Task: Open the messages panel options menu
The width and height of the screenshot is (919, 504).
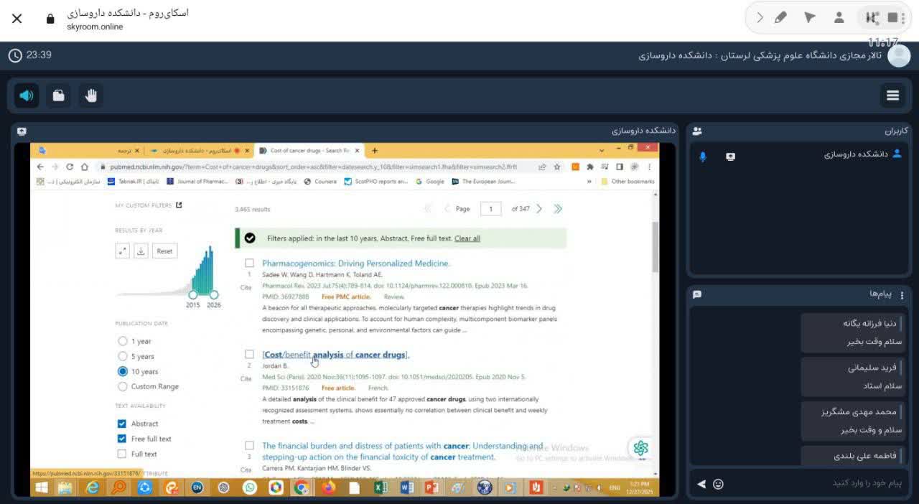Action: coord(902,295)
